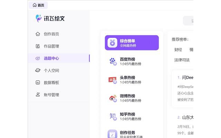Select the 综合榜单 list card
The width and height of the screenshot is (221, 138).
point(132,43)
